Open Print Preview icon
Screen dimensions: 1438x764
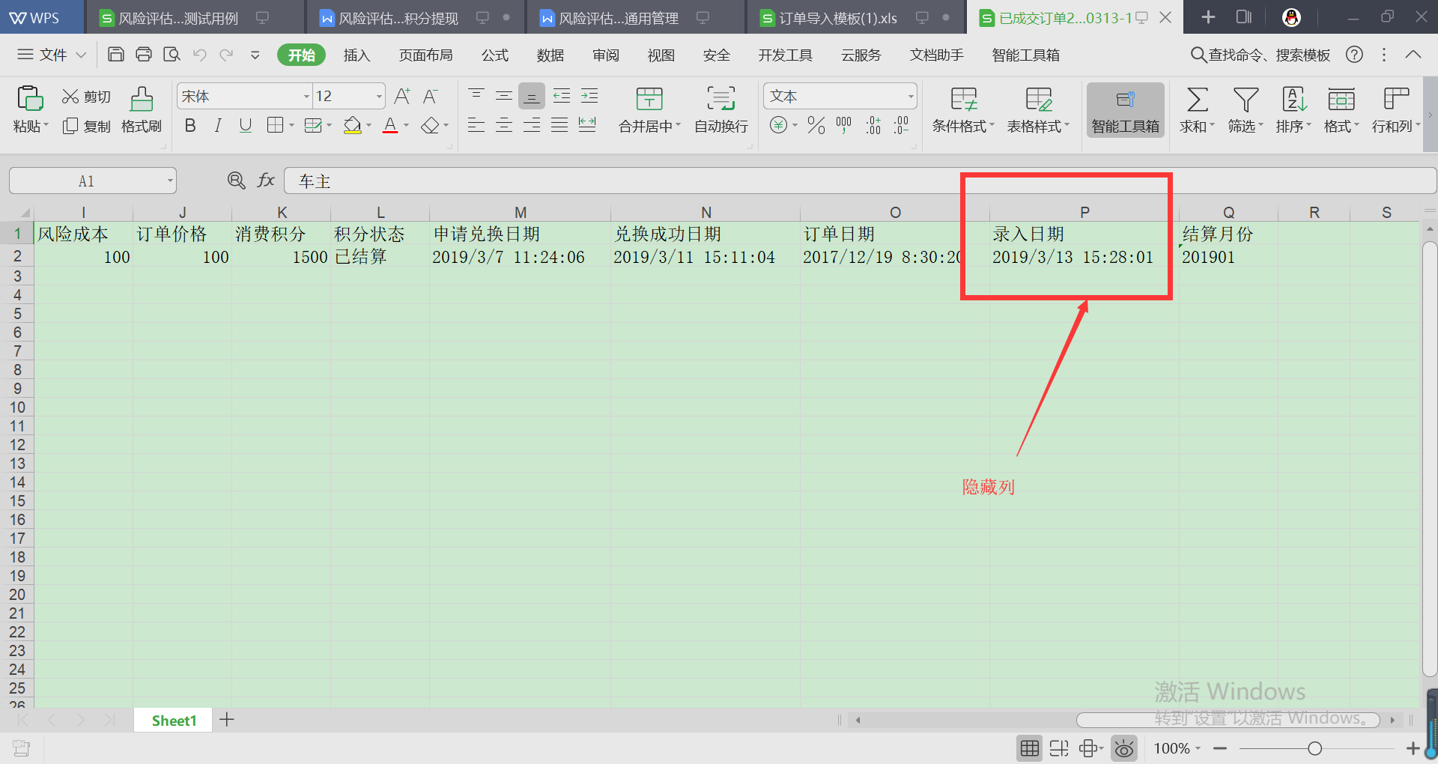172,54
